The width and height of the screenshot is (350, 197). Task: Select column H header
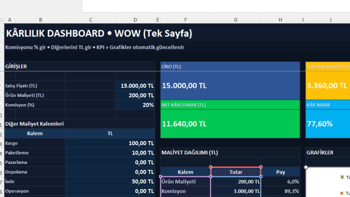click(x=280, y=20)
